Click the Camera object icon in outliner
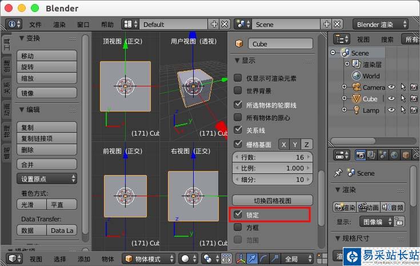Viewport: 420px width, 266px height. point(356,87)
